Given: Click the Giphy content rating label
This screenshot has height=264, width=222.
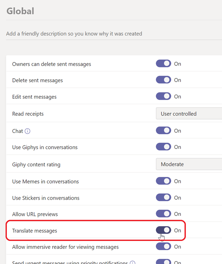Looking at the screenshot, I should tap(36, 164).
